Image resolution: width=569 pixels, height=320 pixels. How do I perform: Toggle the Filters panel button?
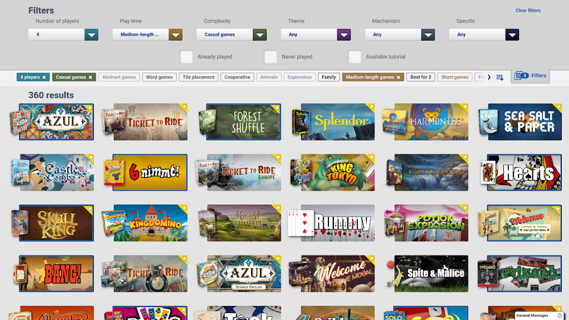pyautogui.click(x=530, y=76)
